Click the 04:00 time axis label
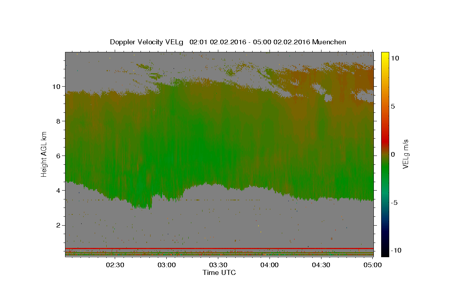Screen dimensions: 462x308 [x=269, y=265]
